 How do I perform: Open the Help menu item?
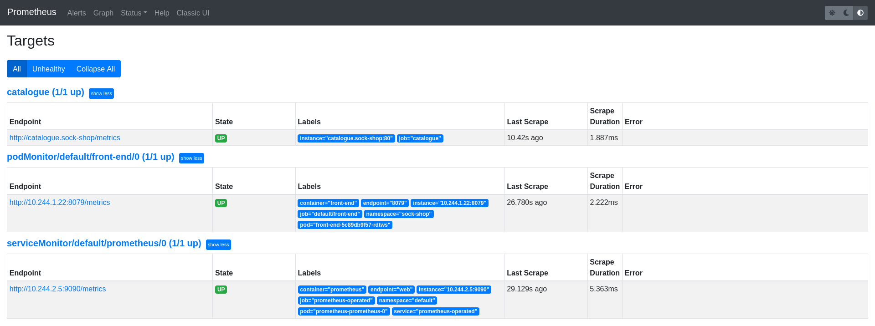pos(162,13)
